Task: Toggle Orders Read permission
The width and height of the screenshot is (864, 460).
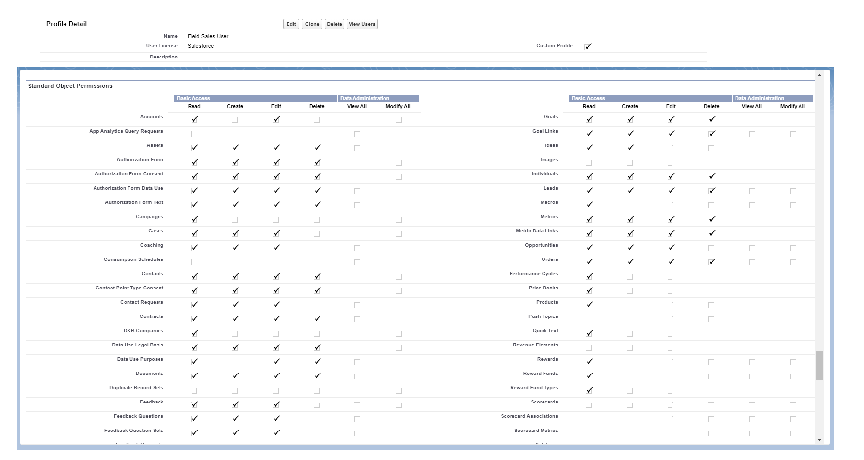Action: [x=590, y=262]
